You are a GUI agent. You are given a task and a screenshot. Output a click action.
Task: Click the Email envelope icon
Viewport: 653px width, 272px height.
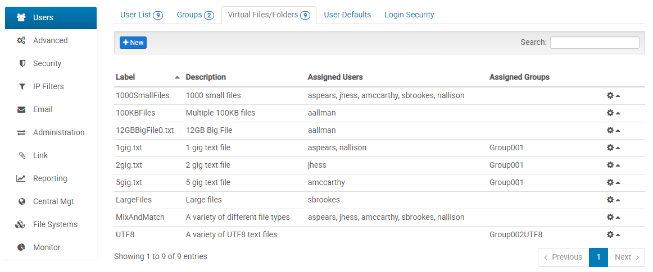pyautogui.click(x=21, y=109)
